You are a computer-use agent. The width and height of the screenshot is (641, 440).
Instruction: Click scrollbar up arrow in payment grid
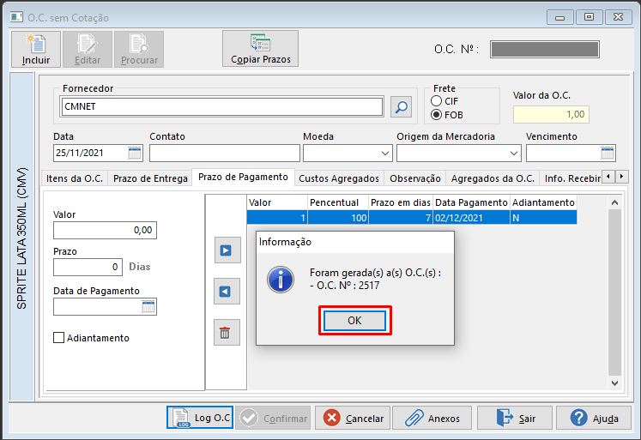(x=614, y=202)
